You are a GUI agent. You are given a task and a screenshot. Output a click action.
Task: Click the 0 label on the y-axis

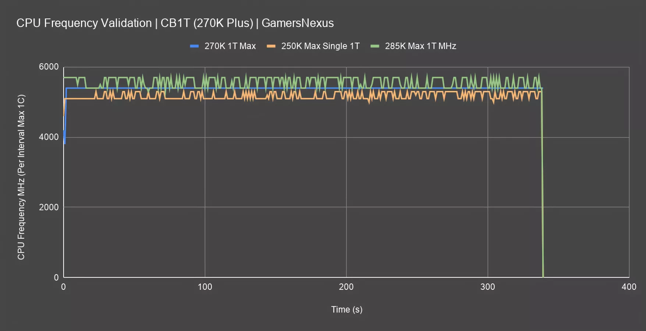pos(56,277)
